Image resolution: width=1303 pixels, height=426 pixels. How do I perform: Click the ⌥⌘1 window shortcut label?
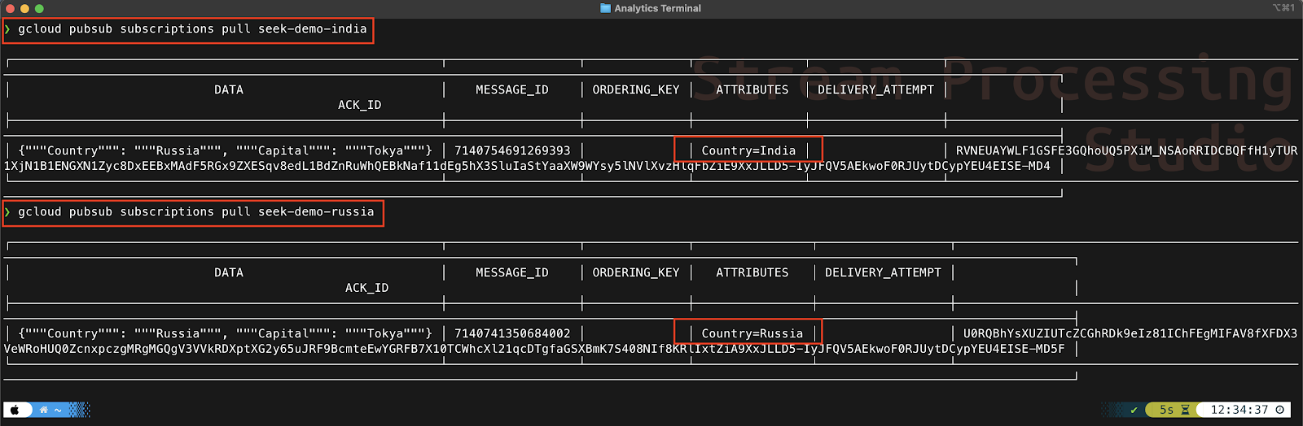click(1283, 7)
